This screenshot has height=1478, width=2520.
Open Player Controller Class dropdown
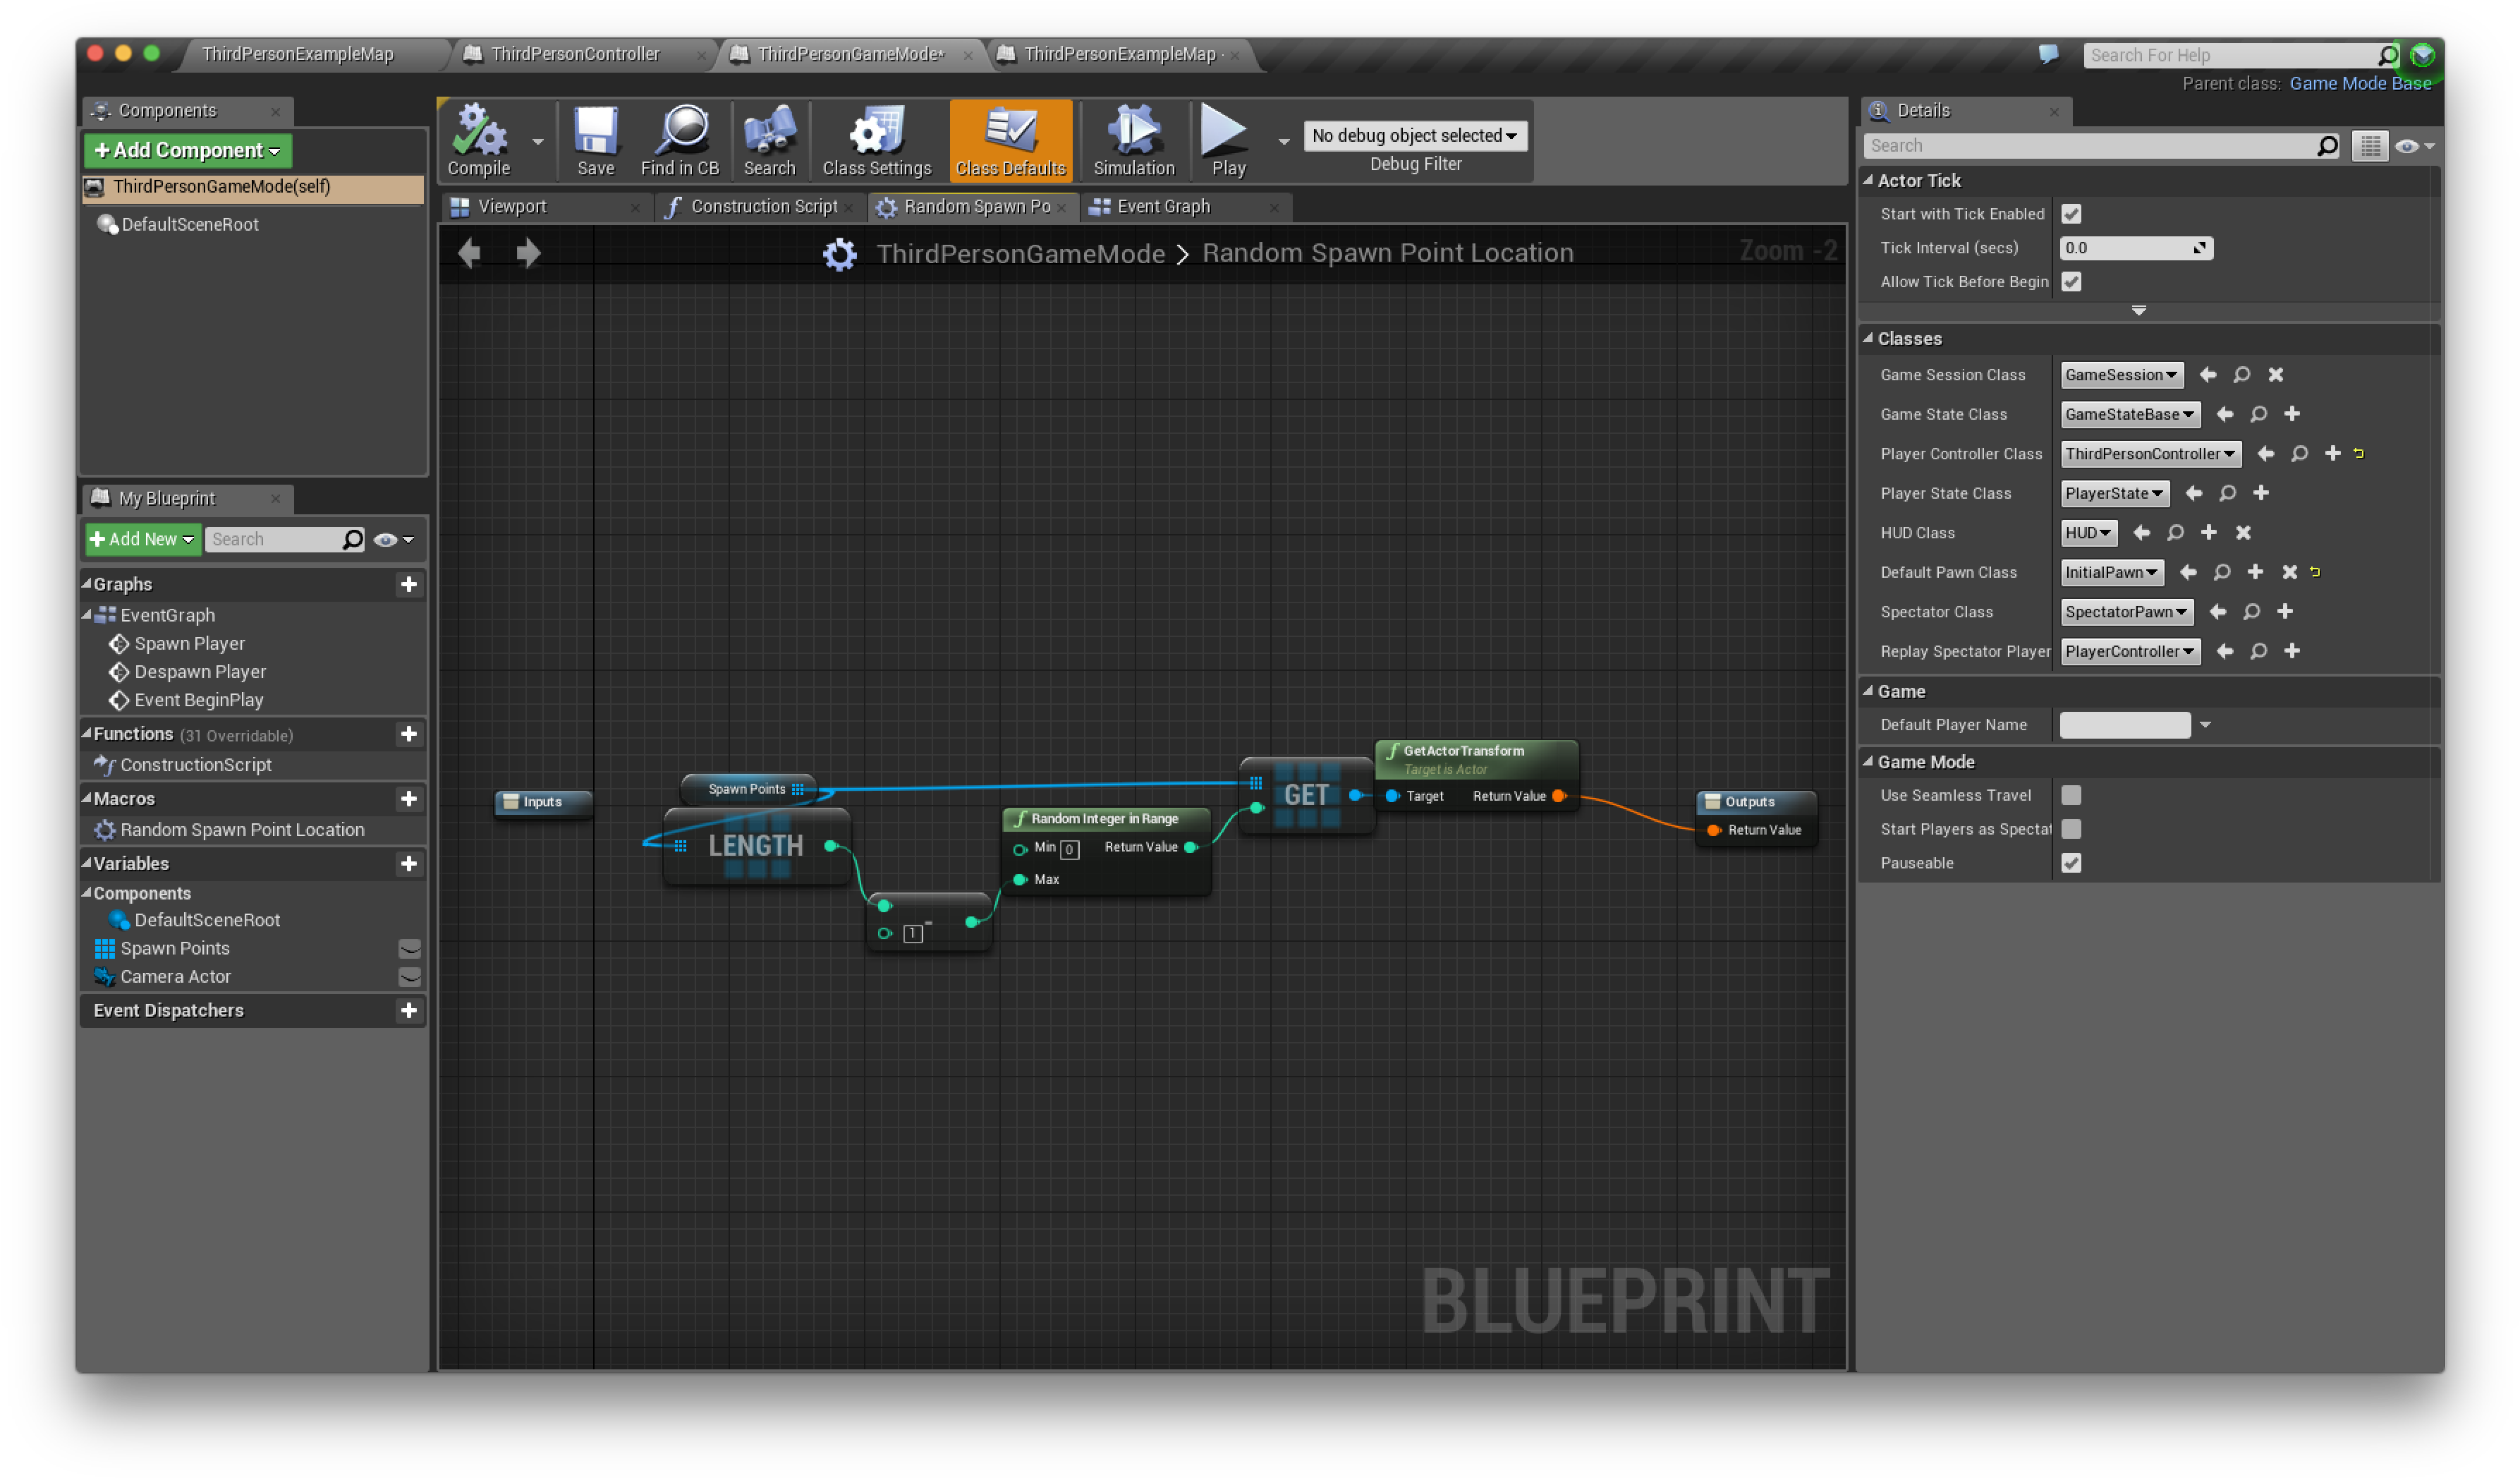click(x=2150, y=454)
